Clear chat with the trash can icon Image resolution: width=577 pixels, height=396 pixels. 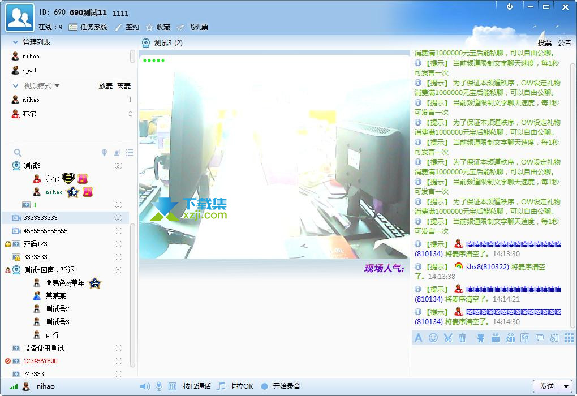tap(463, 338)
